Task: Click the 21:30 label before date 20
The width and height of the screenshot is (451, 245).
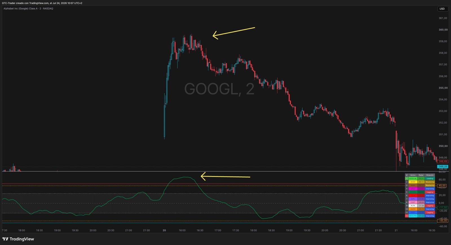Action: click(146, 230)
